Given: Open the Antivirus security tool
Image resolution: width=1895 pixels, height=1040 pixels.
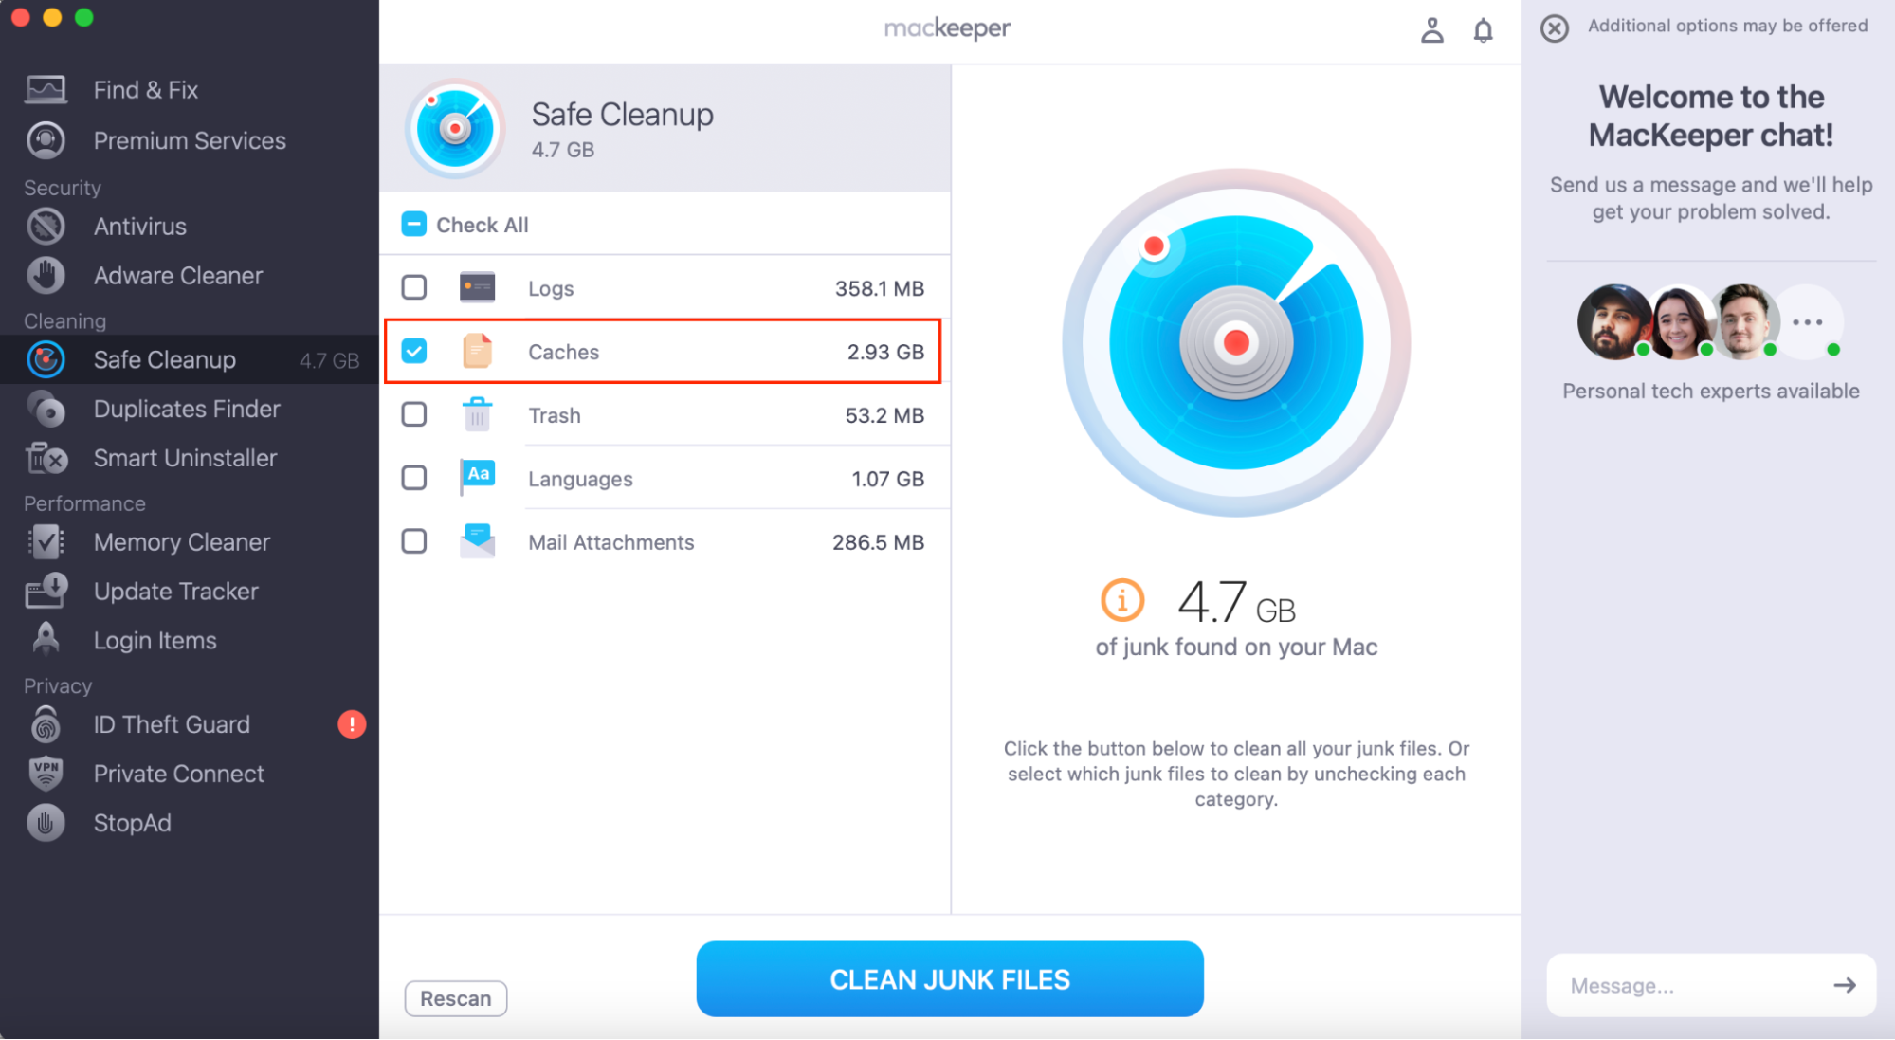Looking at the screenshot, I should tap(139, 226).
